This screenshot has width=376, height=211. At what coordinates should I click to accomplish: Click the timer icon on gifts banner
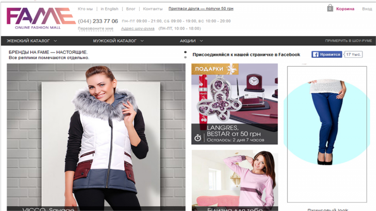[198, 138]
